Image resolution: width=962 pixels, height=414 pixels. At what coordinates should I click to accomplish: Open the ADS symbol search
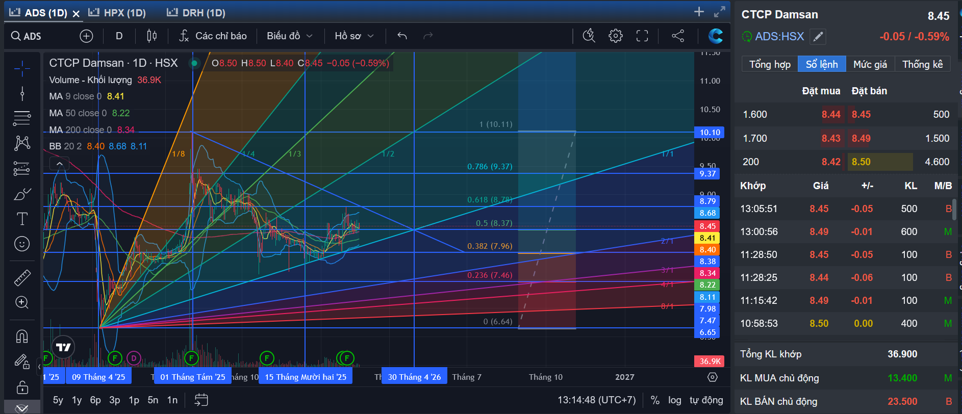tap(27, 36)
